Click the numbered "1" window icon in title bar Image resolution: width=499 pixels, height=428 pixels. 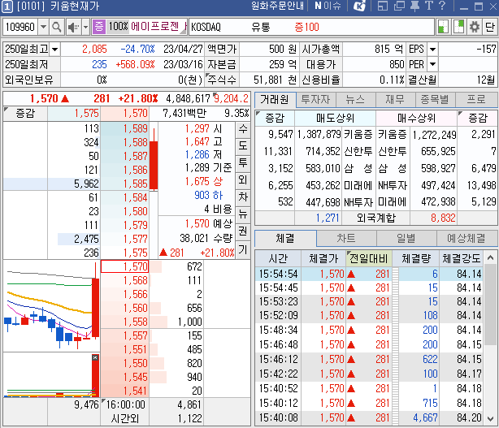pos(7,6)
